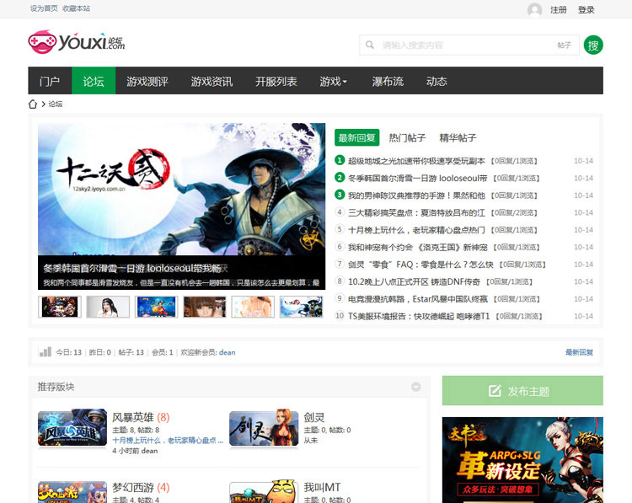The height and width of the screenshot is (503, 632).
Task: Click the magnifier icon in the search box
Action: 370,45
